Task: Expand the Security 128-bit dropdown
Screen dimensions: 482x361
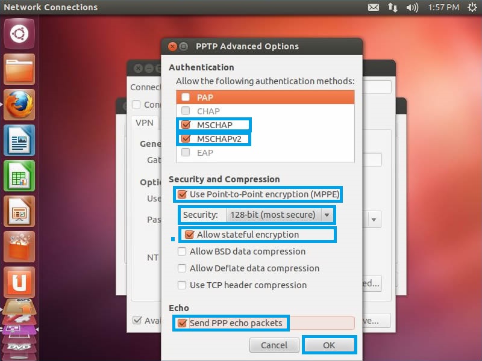Action: [x=280, y=215]
